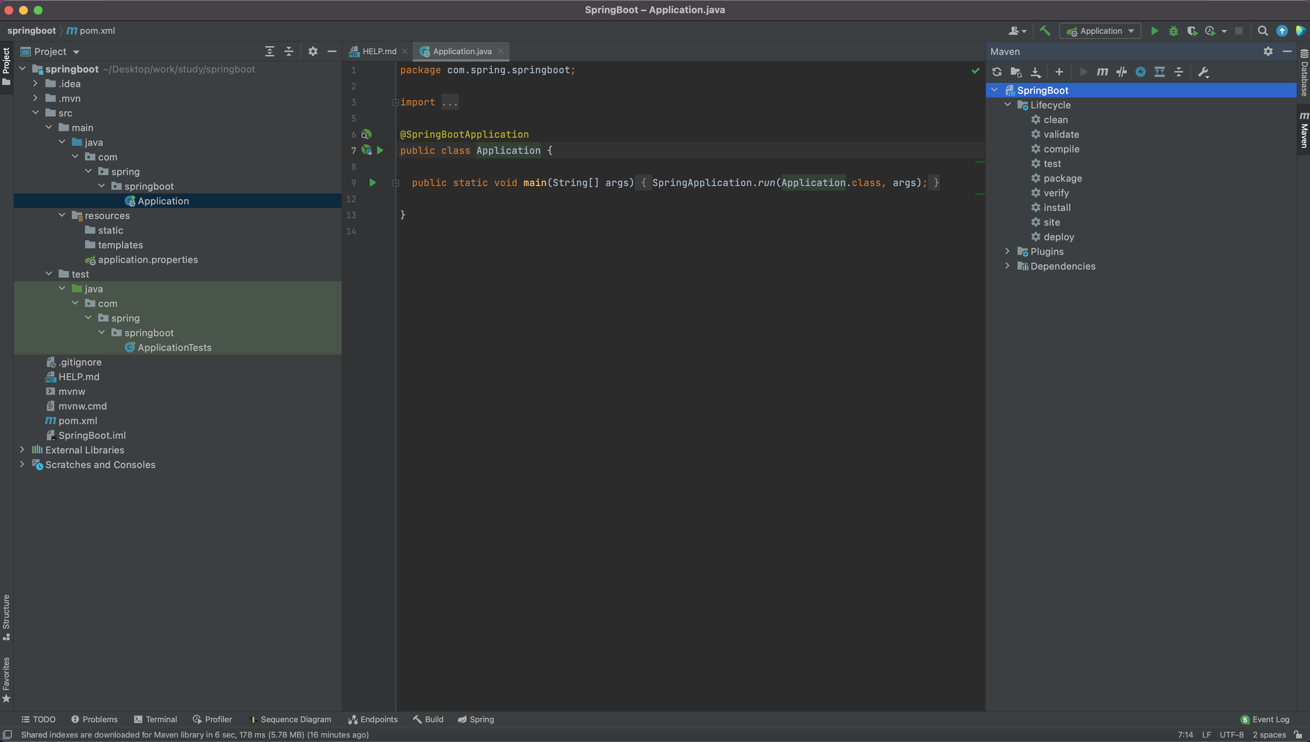1310x742 pixels.
Task: Click the Search Everywhere magnifier icon
Action: 1263,30
